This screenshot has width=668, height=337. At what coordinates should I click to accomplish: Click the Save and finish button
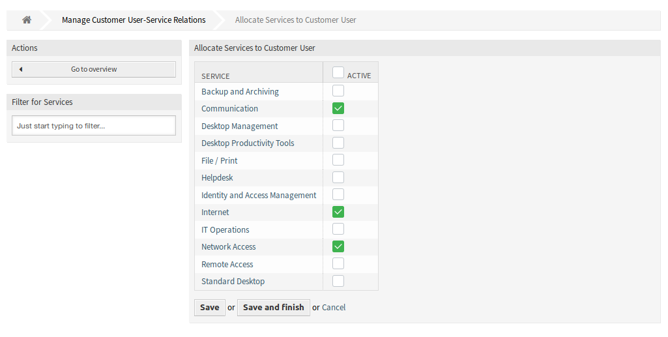(274, 307)
